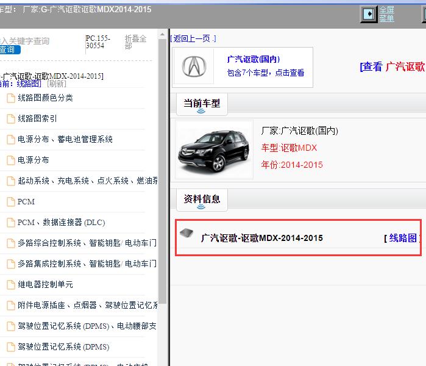The image size is (426, 366).
Task: Open the 线路图 link in 资料信息
Action: pos(403,238)
